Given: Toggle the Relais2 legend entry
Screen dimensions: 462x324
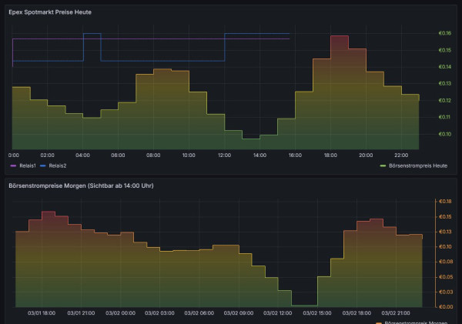Looking at the screenshot, I should (57, 165).
